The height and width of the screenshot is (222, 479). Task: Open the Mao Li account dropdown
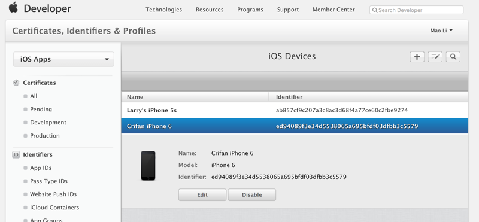pyautogui.click(x=441, y=31)
